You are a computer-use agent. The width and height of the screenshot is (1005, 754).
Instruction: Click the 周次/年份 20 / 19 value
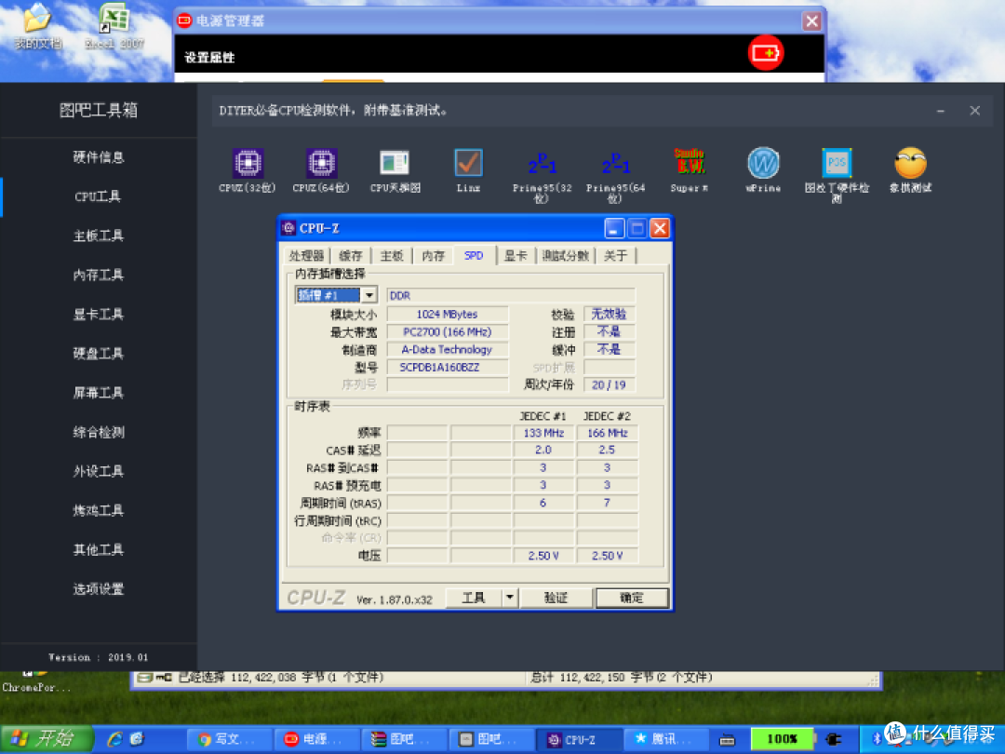point(609,384)
